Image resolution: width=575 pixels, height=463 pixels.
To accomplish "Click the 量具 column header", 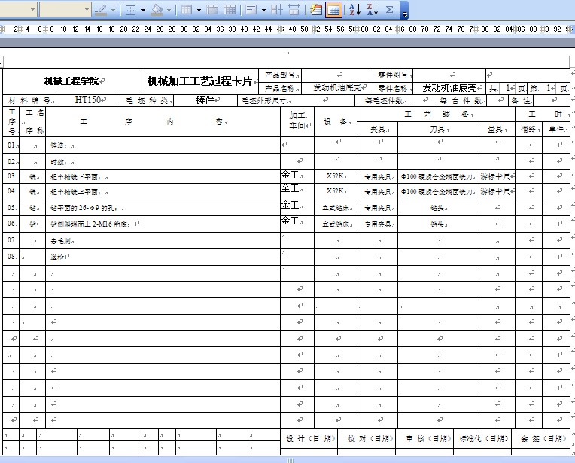I will pyautogui.click(x=495, y=129).
